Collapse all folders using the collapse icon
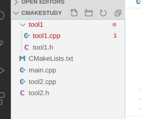The height and width of the screenshot is (119, 141). point(118,13)
